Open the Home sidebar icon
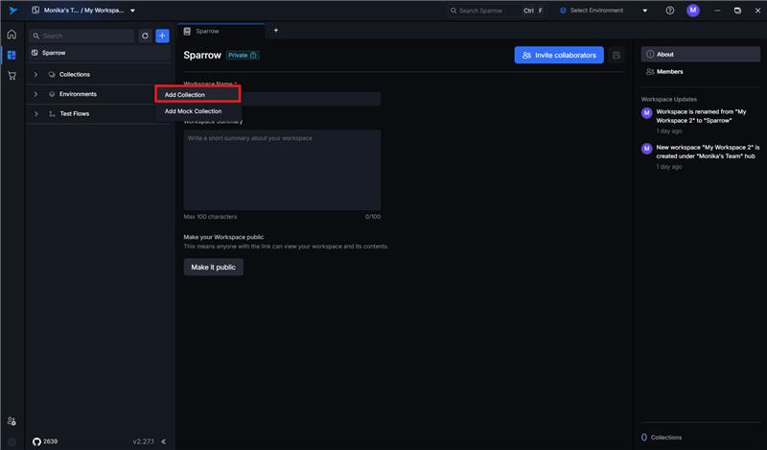The image size is (767, 450). [x=12, y=35]
